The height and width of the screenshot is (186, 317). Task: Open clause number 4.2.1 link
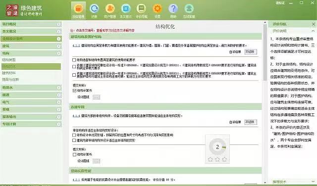(76, 180)
